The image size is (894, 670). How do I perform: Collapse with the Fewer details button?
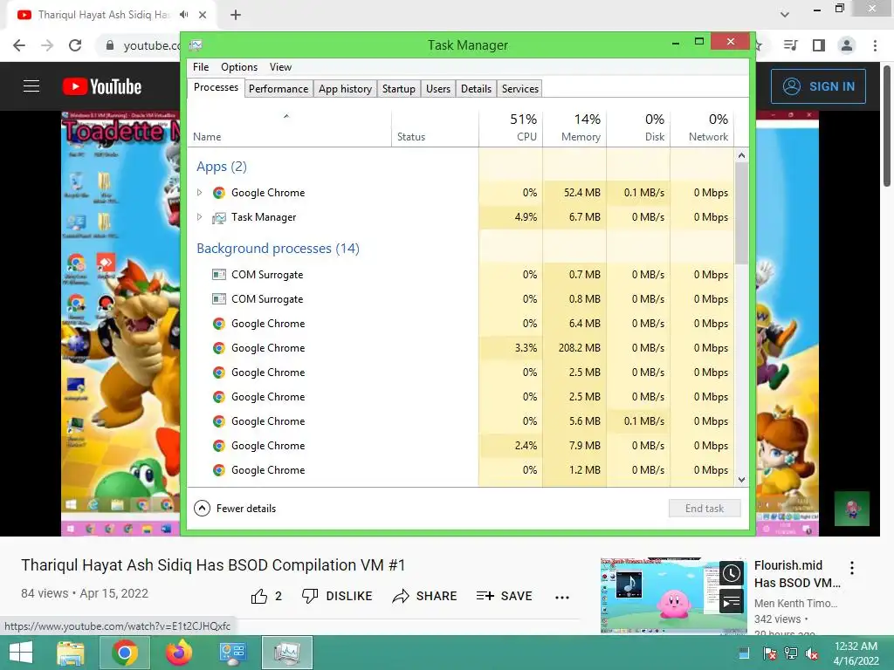click(235, 509)
